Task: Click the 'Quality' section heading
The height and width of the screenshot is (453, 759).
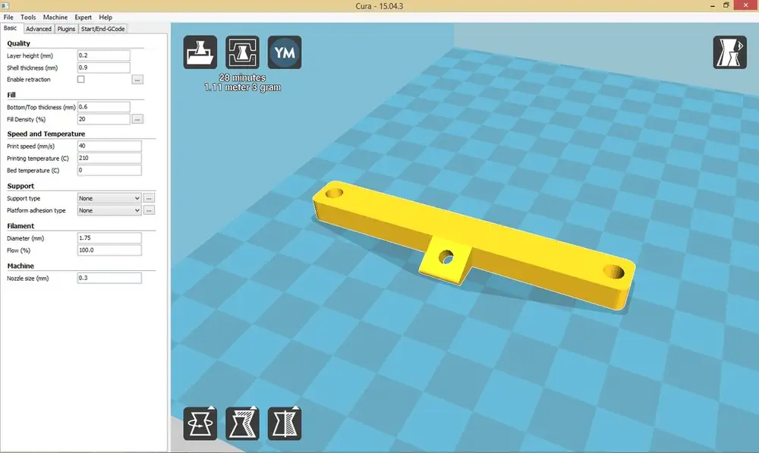Action: click(18, 43)
